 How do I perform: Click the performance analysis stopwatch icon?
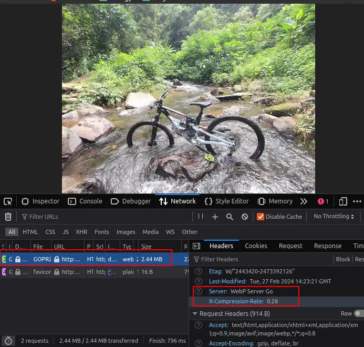click(8, 341)
